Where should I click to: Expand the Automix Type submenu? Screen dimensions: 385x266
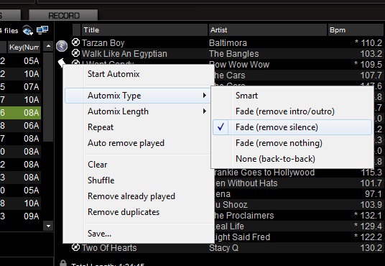tap(137, 96)
